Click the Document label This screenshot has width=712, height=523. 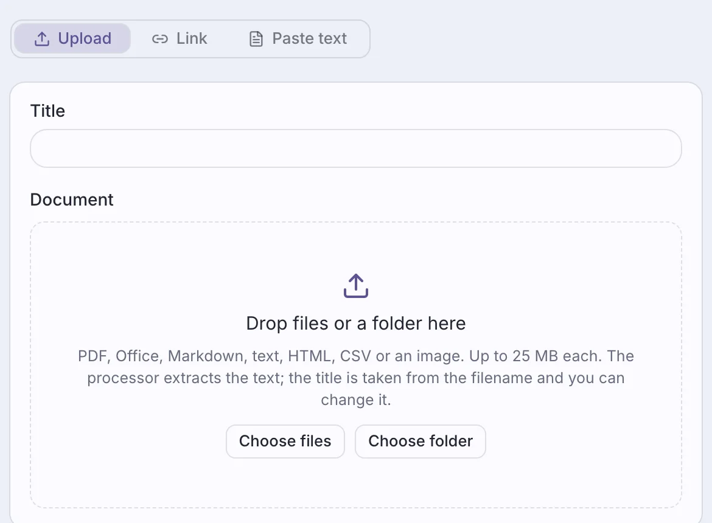point(72,199)
